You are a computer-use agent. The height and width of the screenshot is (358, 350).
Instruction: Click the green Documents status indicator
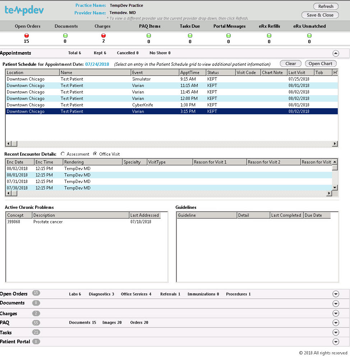pyautogui.click(x=65, y=36)
